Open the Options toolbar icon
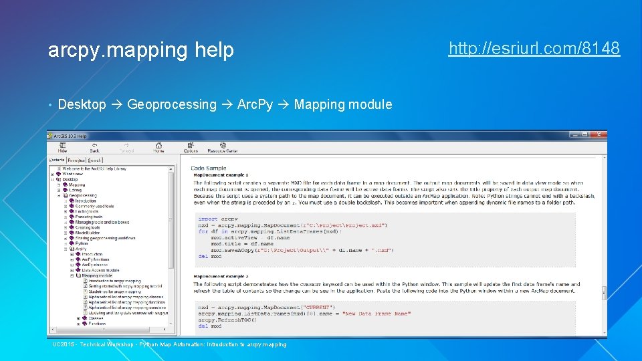642x361 pixels. 191,145
